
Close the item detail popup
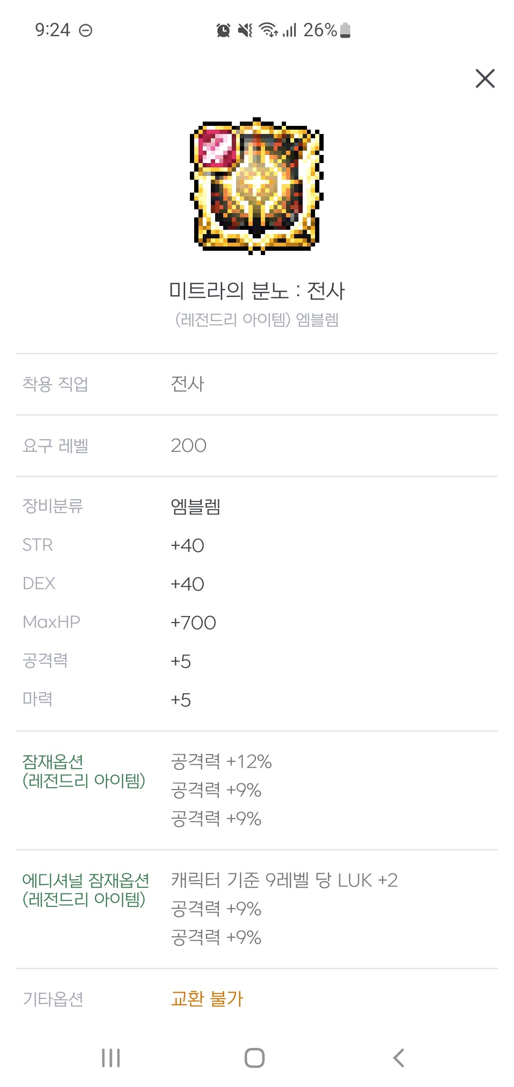tap(485, 79)
